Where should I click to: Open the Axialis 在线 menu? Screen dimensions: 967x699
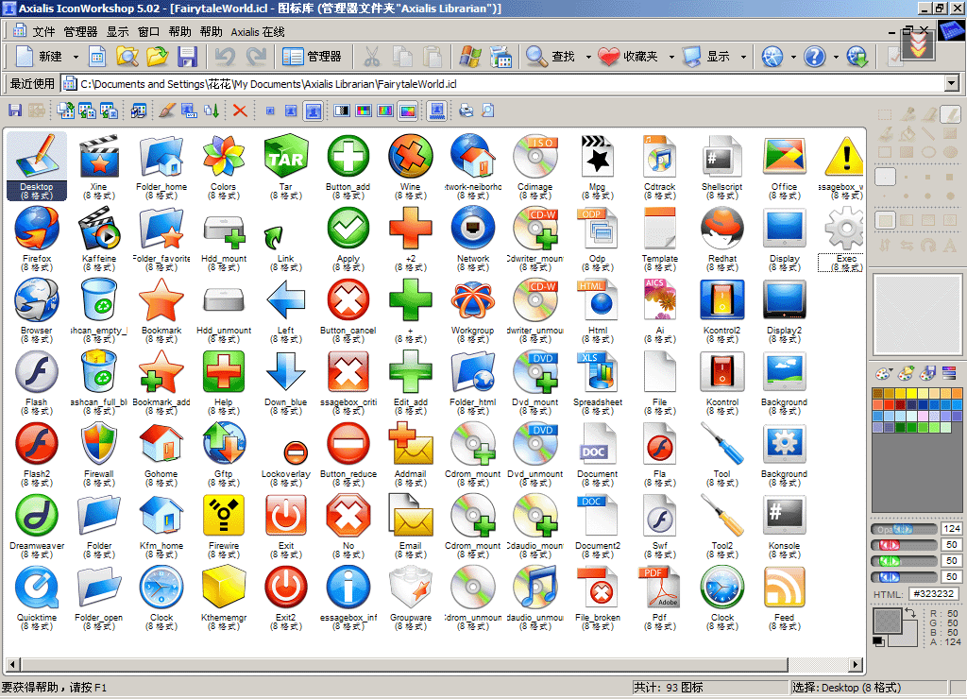[258, 31]
